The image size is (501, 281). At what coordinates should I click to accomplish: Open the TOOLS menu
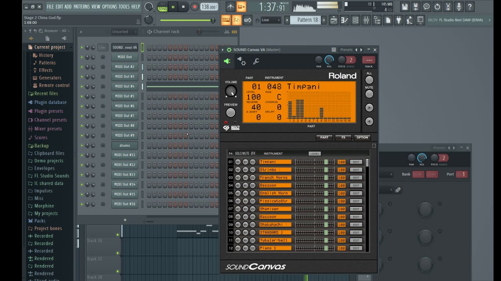tap(124, 7)
